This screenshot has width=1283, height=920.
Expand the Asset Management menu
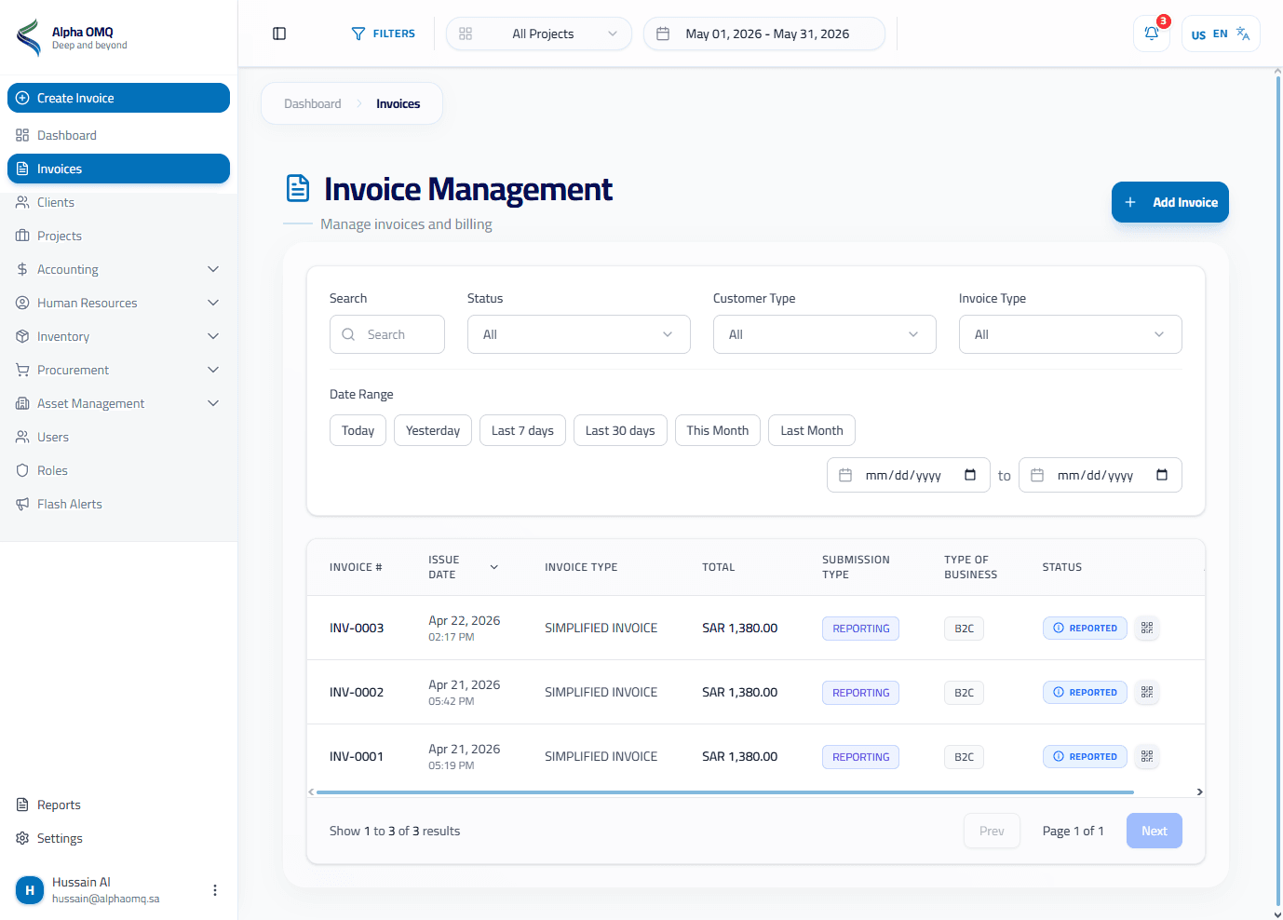pos(118,403)
